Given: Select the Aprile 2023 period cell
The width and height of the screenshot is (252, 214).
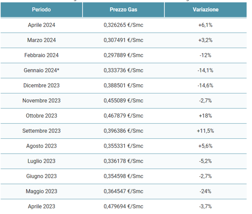Looking at the screenshot, I should click(42, 206).
